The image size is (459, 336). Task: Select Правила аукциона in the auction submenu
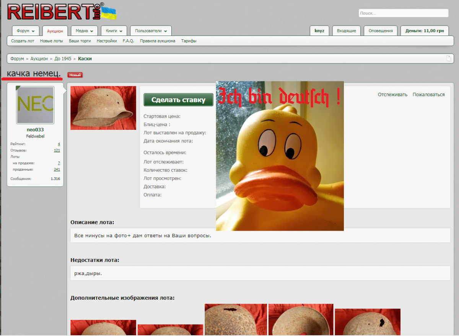(158, 41)
